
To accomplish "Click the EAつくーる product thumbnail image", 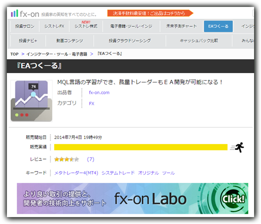I will click(x=31, y=101).
